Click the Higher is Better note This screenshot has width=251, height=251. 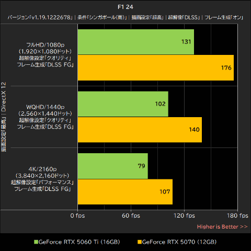(x=222, y=226)
